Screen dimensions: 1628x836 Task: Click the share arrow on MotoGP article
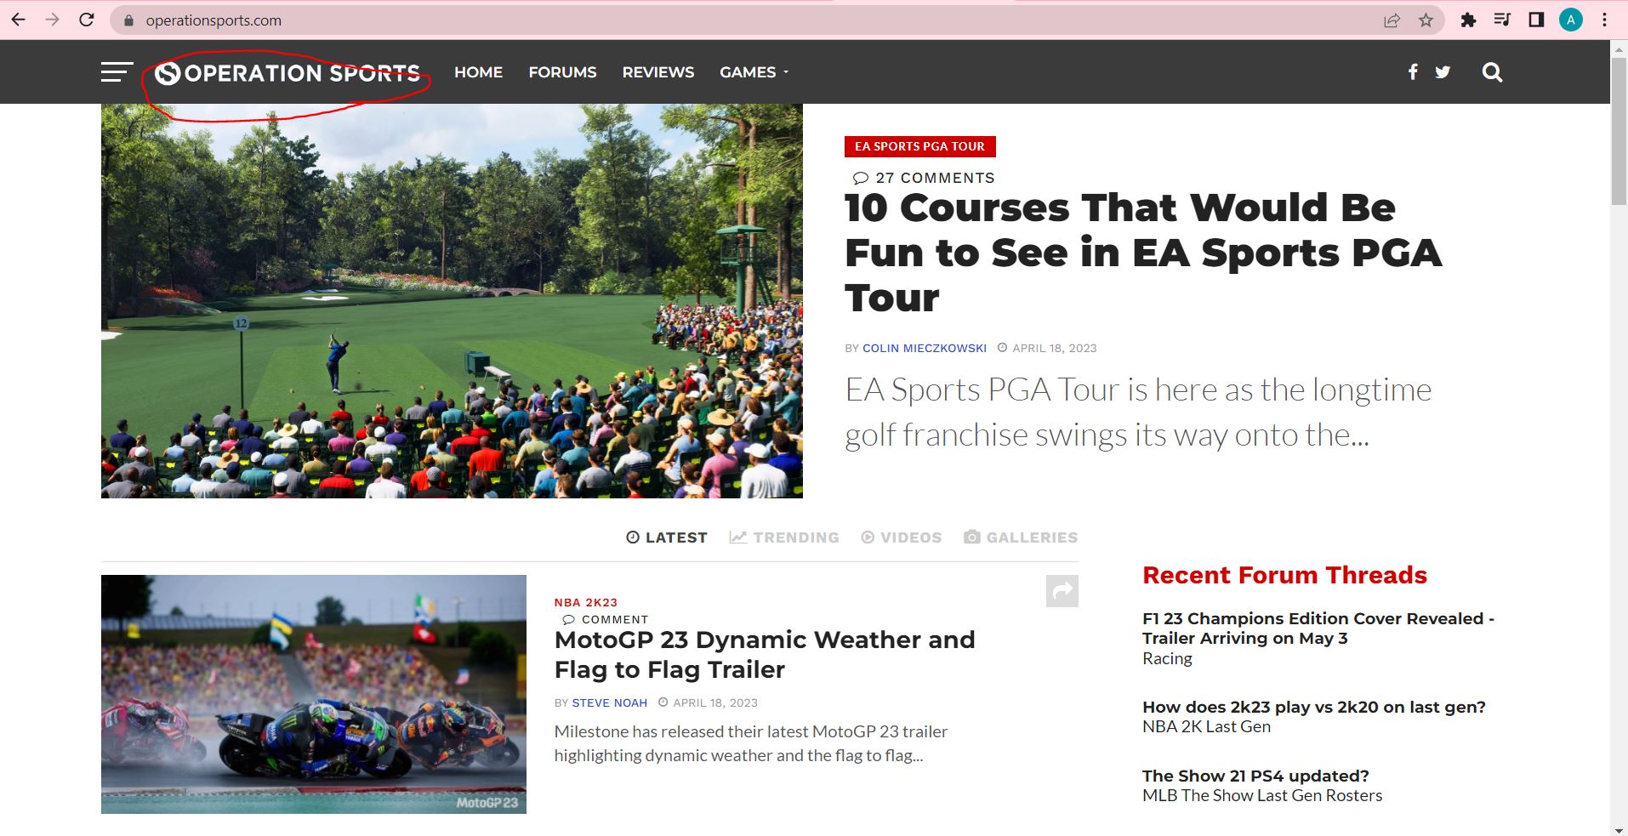coord(1062,591)
